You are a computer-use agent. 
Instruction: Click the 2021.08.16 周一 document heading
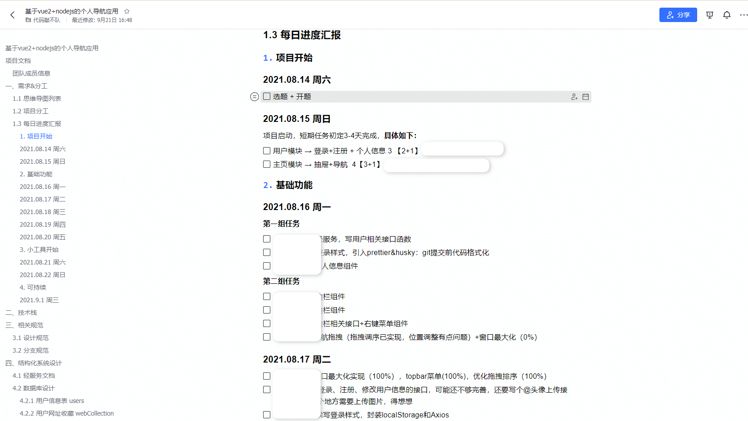(297, 207)
